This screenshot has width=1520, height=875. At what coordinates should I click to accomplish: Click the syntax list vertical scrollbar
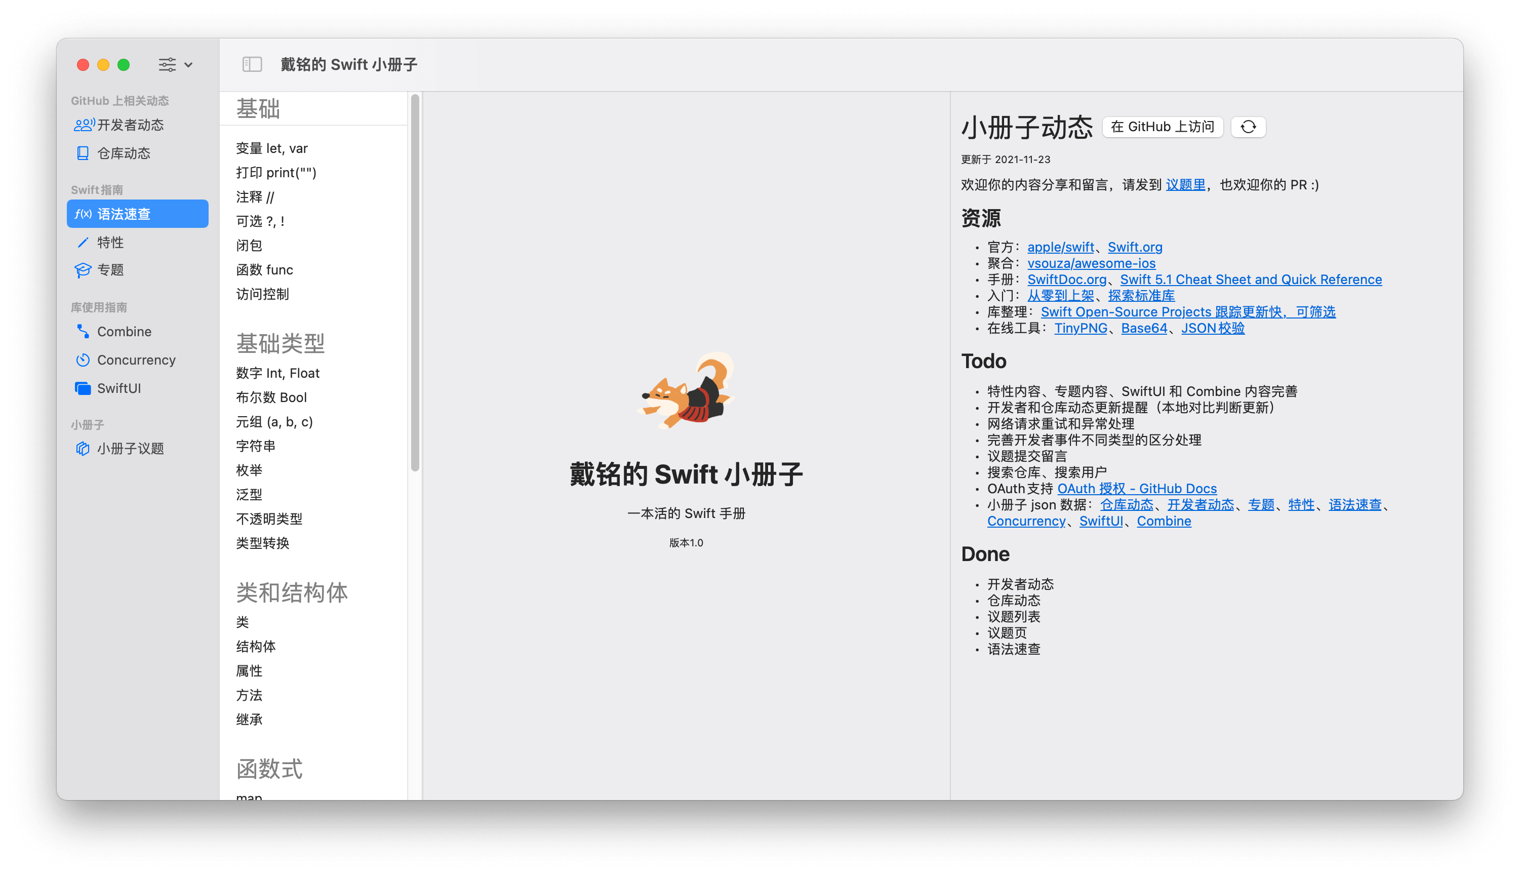[x=415, y=283]
